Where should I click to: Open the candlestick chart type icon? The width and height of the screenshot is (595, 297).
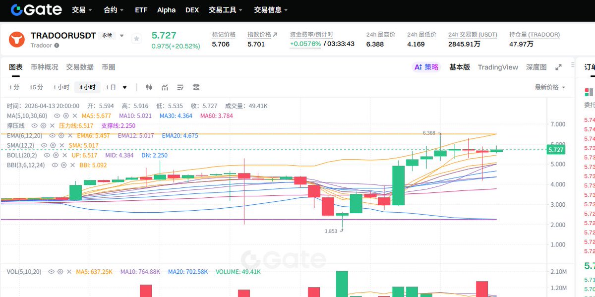pos(149,87)
